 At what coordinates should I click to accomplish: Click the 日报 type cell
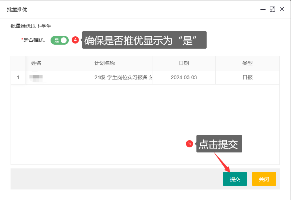point(247,77)
